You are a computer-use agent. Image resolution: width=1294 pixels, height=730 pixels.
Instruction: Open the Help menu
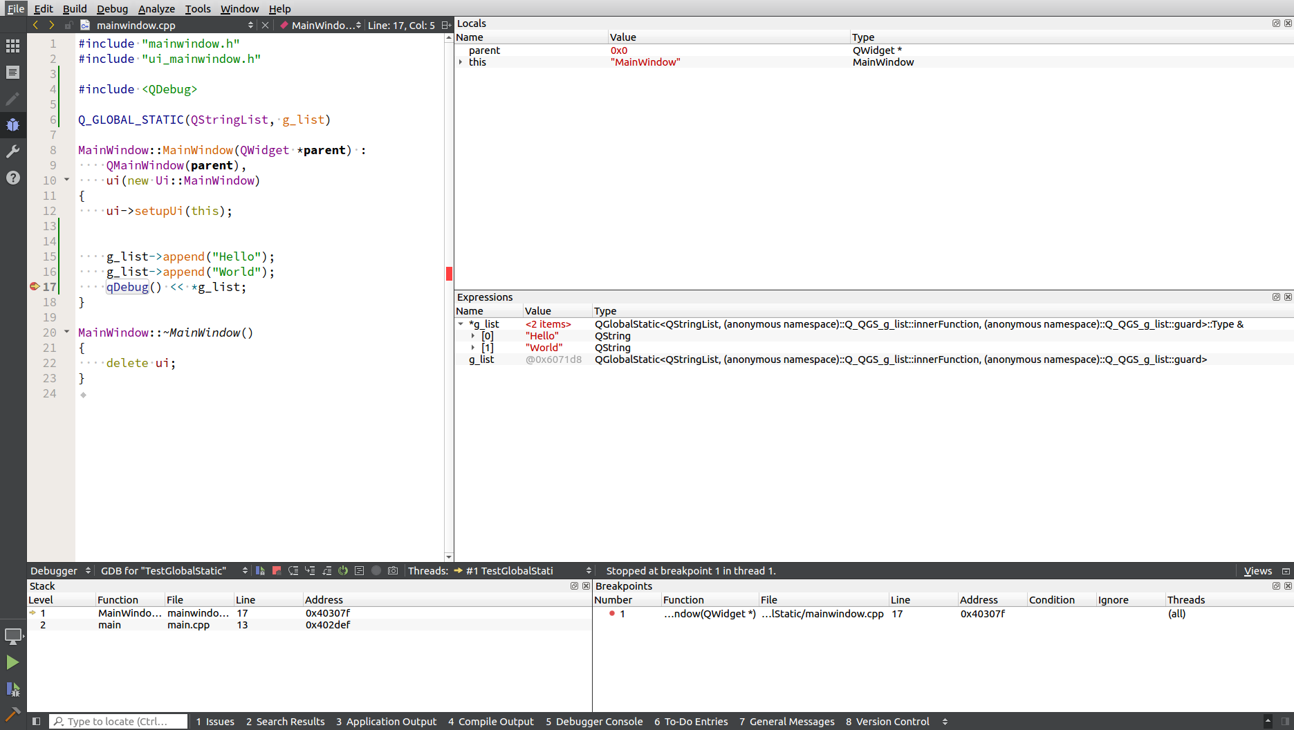(279, 8)
